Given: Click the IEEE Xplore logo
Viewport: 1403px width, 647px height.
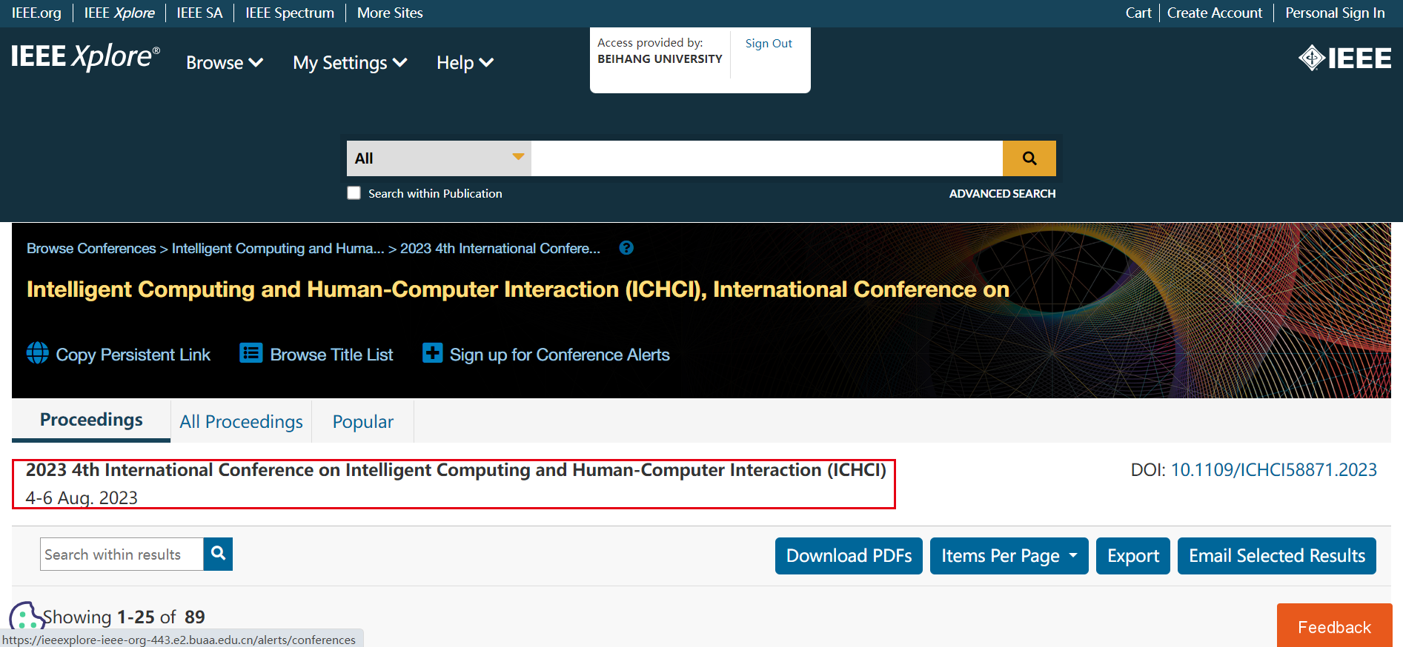Looking at the screenshot, I should 85,57.
